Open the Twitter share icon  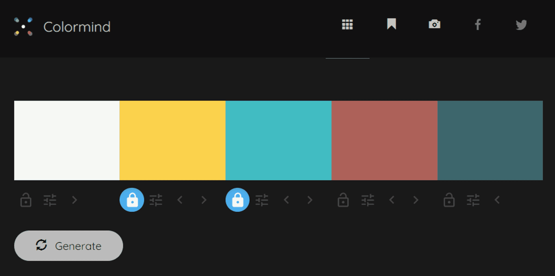[521, 25]
